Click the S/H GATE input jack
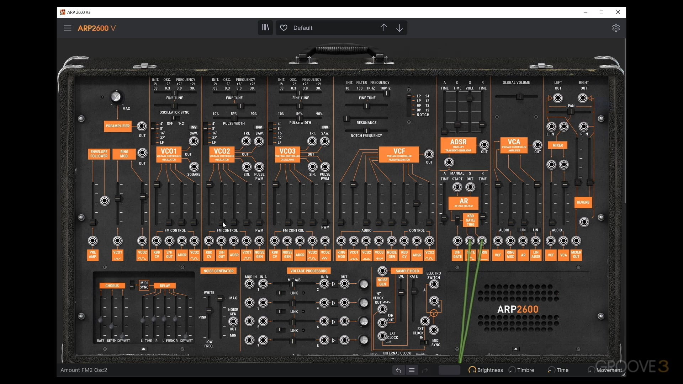Viewport: 683px width, 384px height. click(457, 241)
